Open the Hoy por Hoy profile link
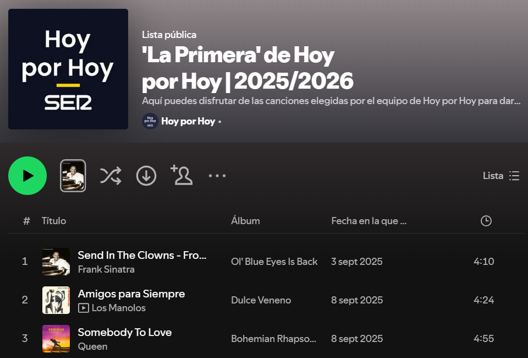528x358 pixels. coord(188,121)
